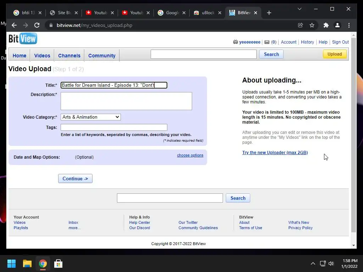363x272 pixels.
Task: Open the tab search chevron
Action: 299,9
